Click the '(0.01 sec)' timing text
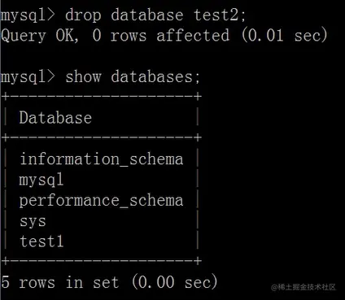345x300 pixels. pyautogui.click(x=284, y=36)
